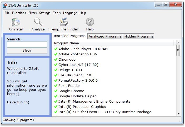Open the File menu
This screenshot has height=127, width=185.
click(7, 13)
